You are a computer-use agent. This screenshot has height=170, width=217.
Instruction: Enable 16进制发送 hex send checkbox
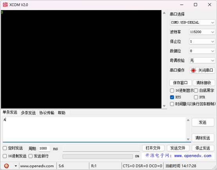click(x=5, y=156)
